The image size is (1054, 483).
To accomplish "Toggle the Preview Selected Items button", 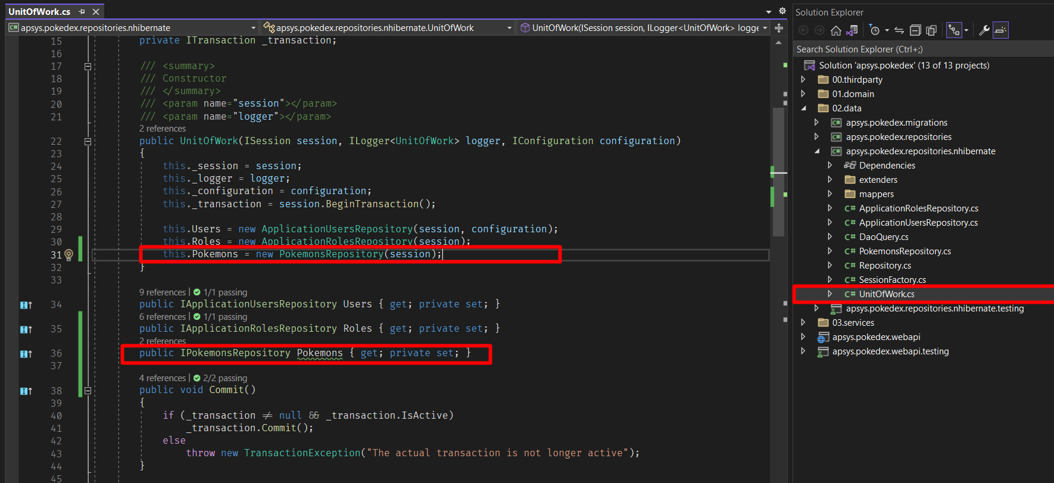I will pos(1000,30).
